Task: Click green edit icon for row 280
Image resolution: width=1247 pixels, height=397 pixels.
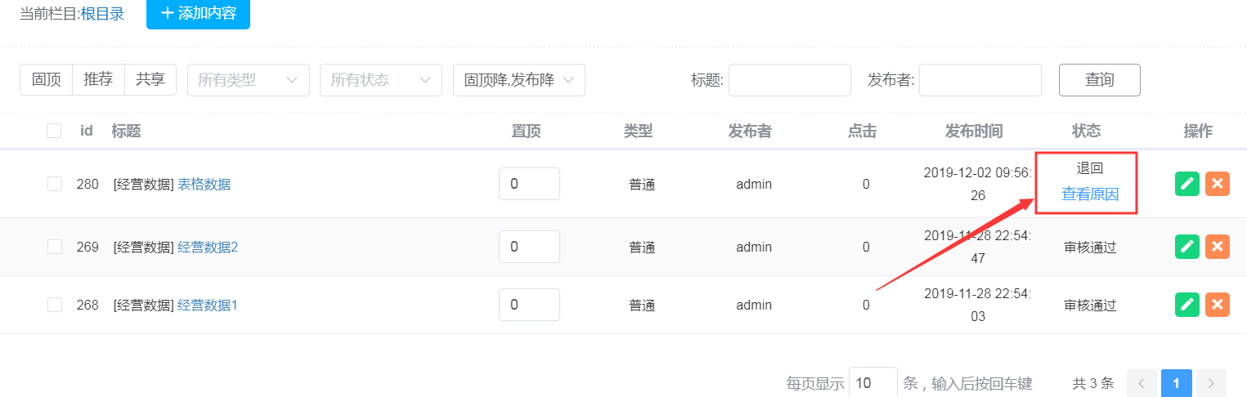Action: click(1187, 184)
